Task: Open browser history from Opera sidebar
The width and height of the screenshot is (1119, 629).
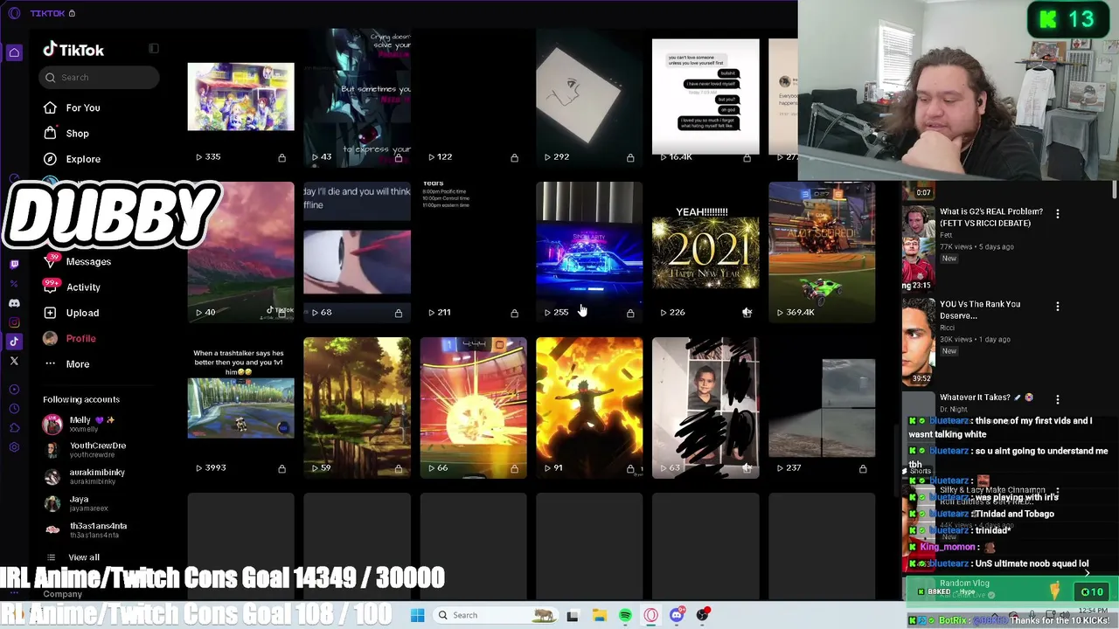Action: (14, 409)
